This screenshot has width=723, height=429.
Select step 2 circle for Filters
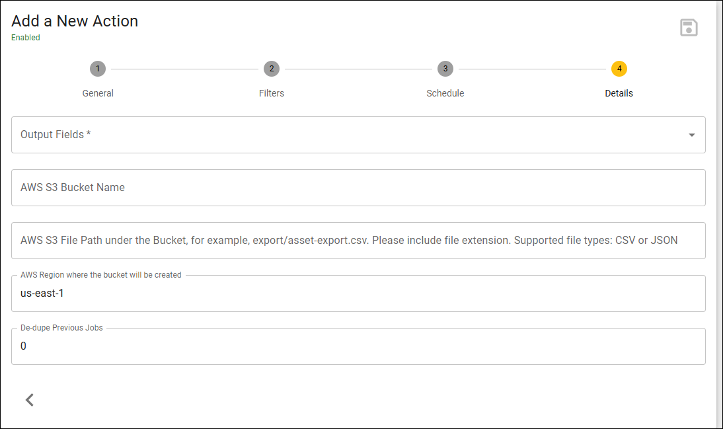(272, 69)
